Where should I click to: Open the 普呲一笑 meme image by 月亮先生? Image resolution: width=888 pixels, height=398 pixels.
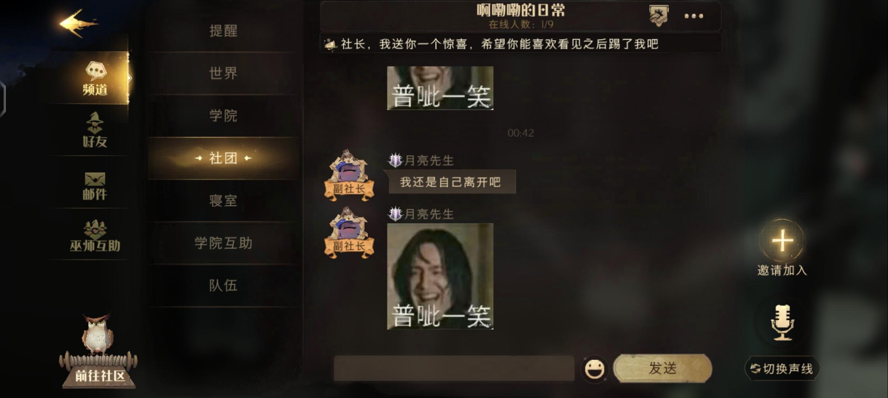[440, 276]
